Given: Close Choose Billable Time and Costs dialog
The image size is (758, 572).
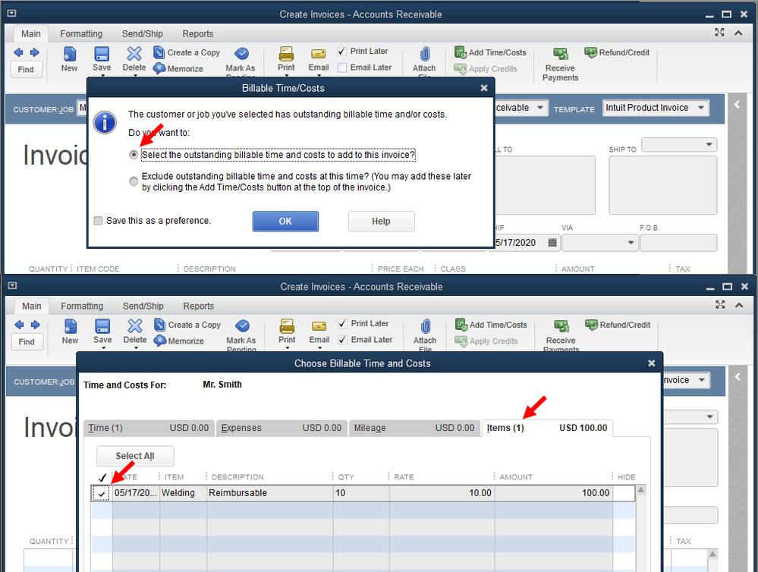Looking at the screenshot, I should 651,363.
